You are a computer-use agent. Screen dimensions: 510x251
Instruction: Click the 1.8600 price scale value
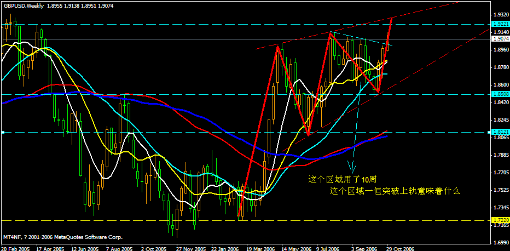(x=500, y=85)
